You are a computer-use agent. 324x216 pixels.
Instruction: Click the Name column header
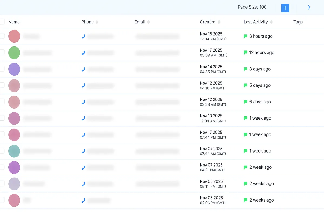pyautogui.click(x=14, y=22)
